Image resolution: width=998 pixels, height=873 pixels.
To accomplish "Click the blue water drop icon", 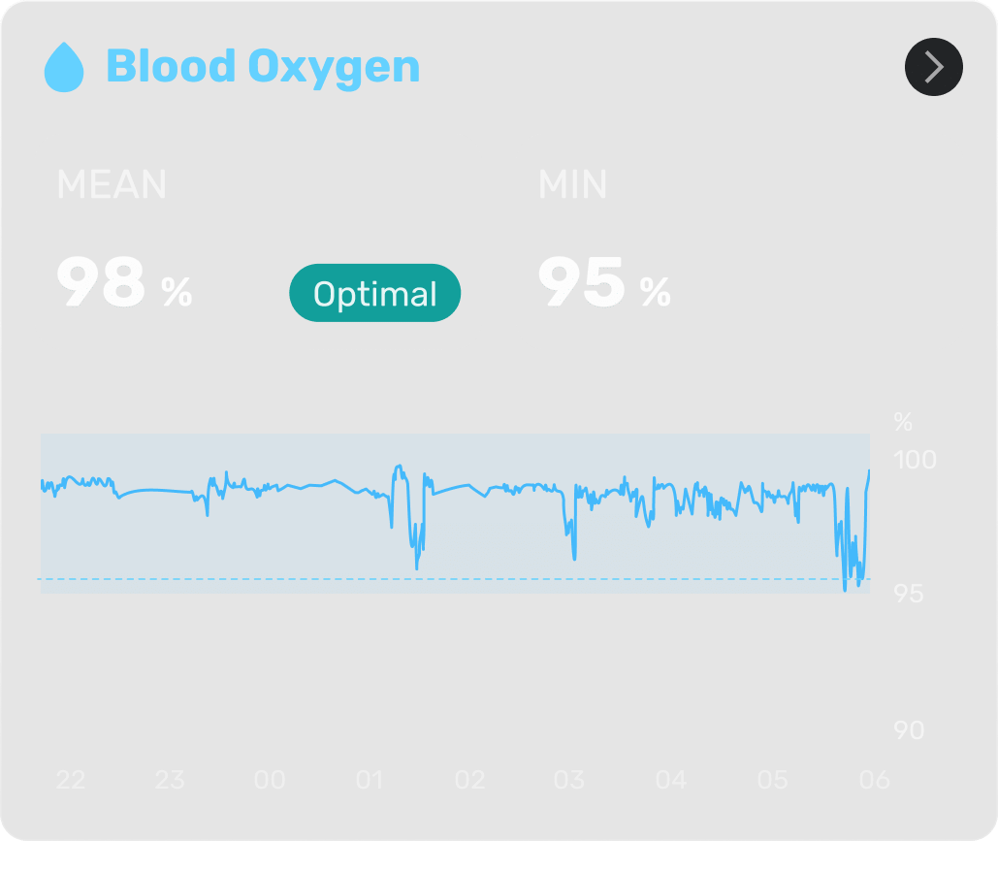I will (x=65, y=68).
